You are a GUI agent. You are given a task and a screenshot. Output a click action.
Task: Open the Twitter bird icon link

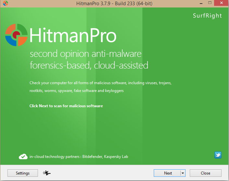218,155
